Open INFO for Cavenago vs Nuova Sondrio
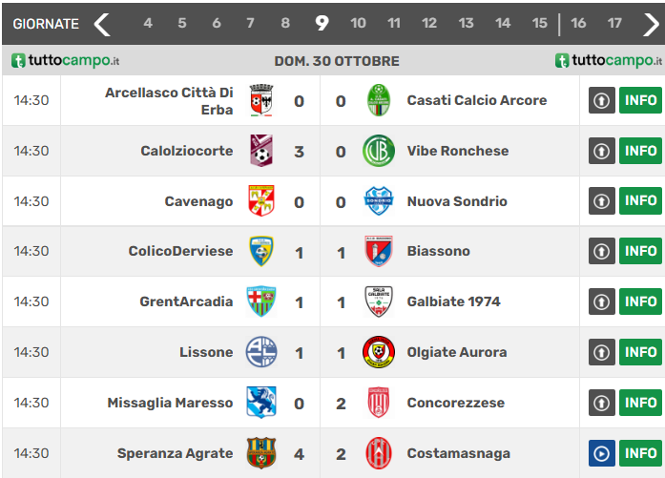Screen dimensions: 665x478 tap(640, 201)
